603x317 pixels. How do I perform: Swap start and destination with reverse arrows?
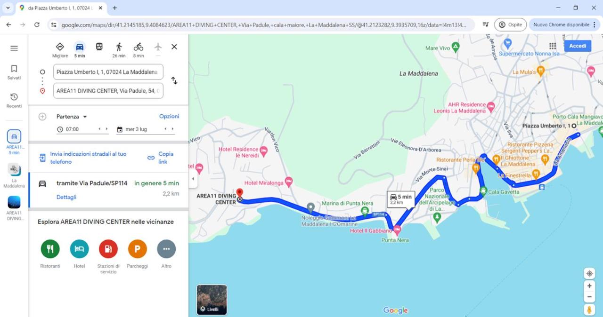pyautogui.click(x=174, y=80)
